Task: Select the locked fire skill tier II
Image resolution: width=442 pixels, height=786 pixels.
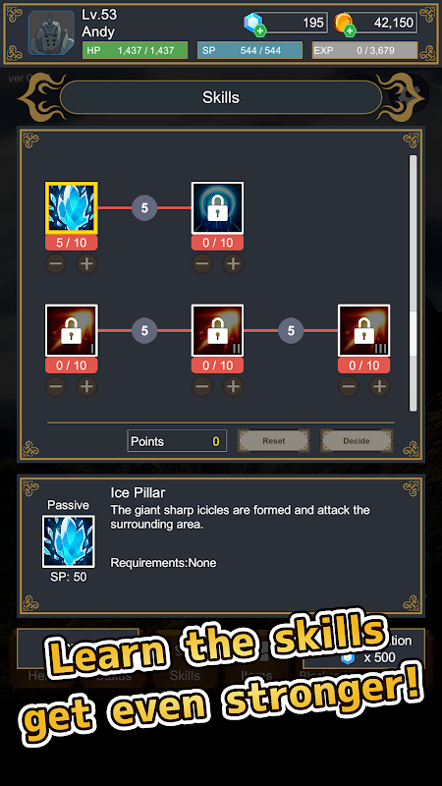Action: 217,330
